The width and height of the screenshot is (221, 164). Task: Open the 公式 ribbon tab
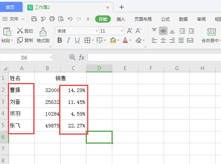click(165, 19)
